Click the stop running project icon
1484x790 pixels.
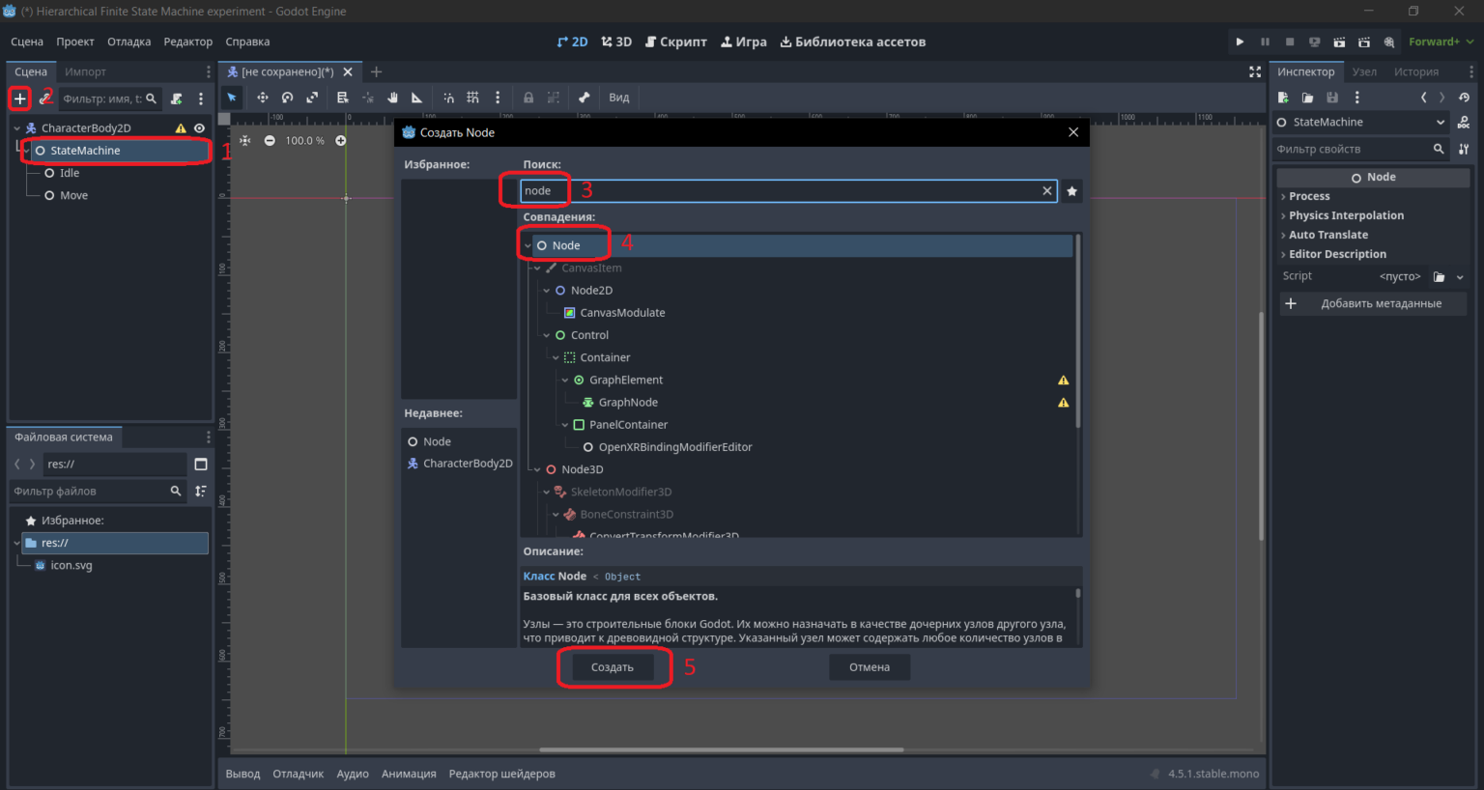1290,42
